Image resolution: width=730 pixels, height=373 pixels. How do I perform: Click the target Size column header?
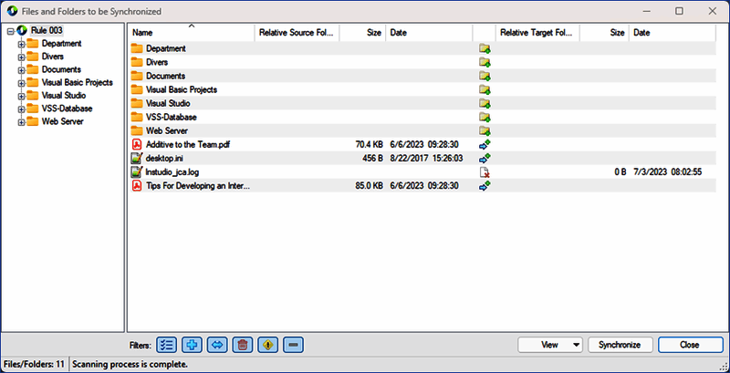point(604,33)
